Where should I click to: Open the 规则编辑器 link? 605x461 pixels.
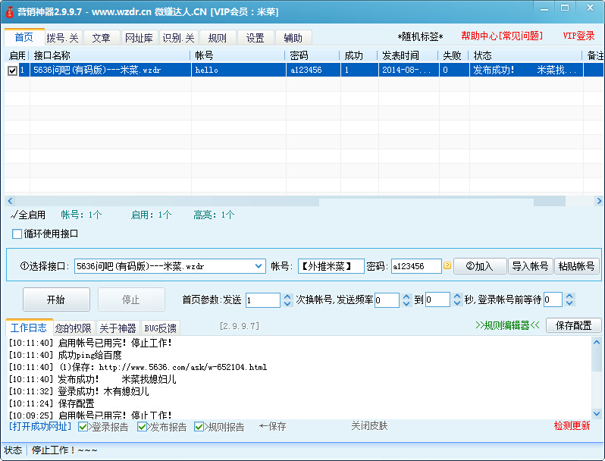(x=507, y=326)
